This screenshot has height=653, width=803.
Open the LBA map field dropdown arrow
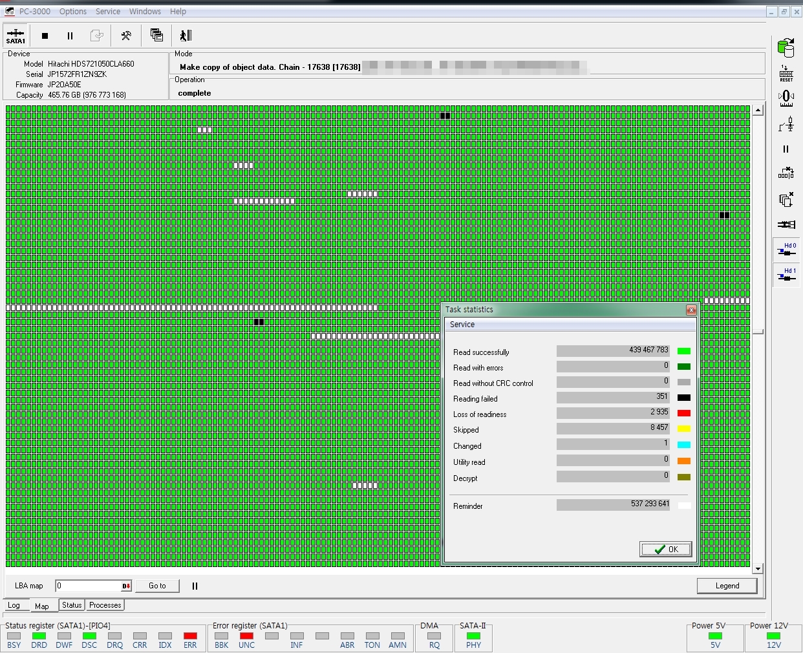(127, 586)
